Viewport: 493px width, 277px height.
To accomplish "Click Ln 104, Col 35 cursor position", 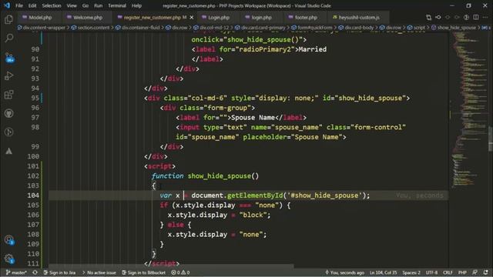I will [x=383, y=272].
